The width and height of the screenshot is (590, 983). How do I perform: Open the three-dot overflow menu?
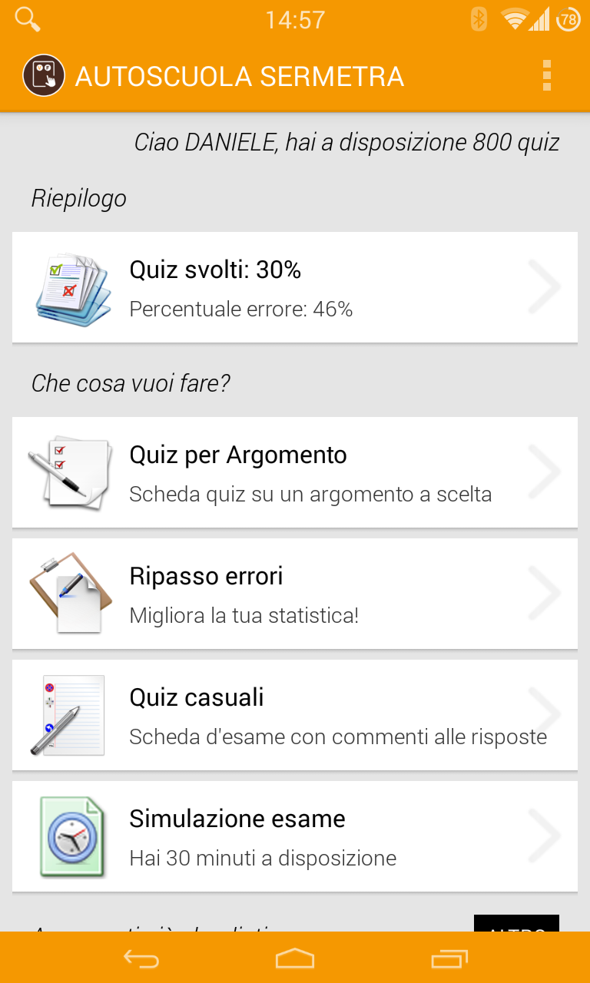click(547, 75)
